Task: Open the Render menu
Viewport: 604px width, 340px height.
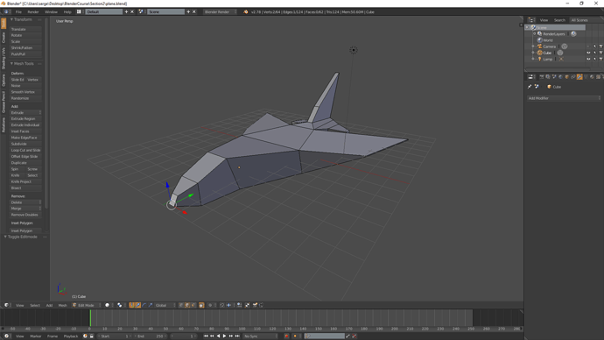Action: 32,12
